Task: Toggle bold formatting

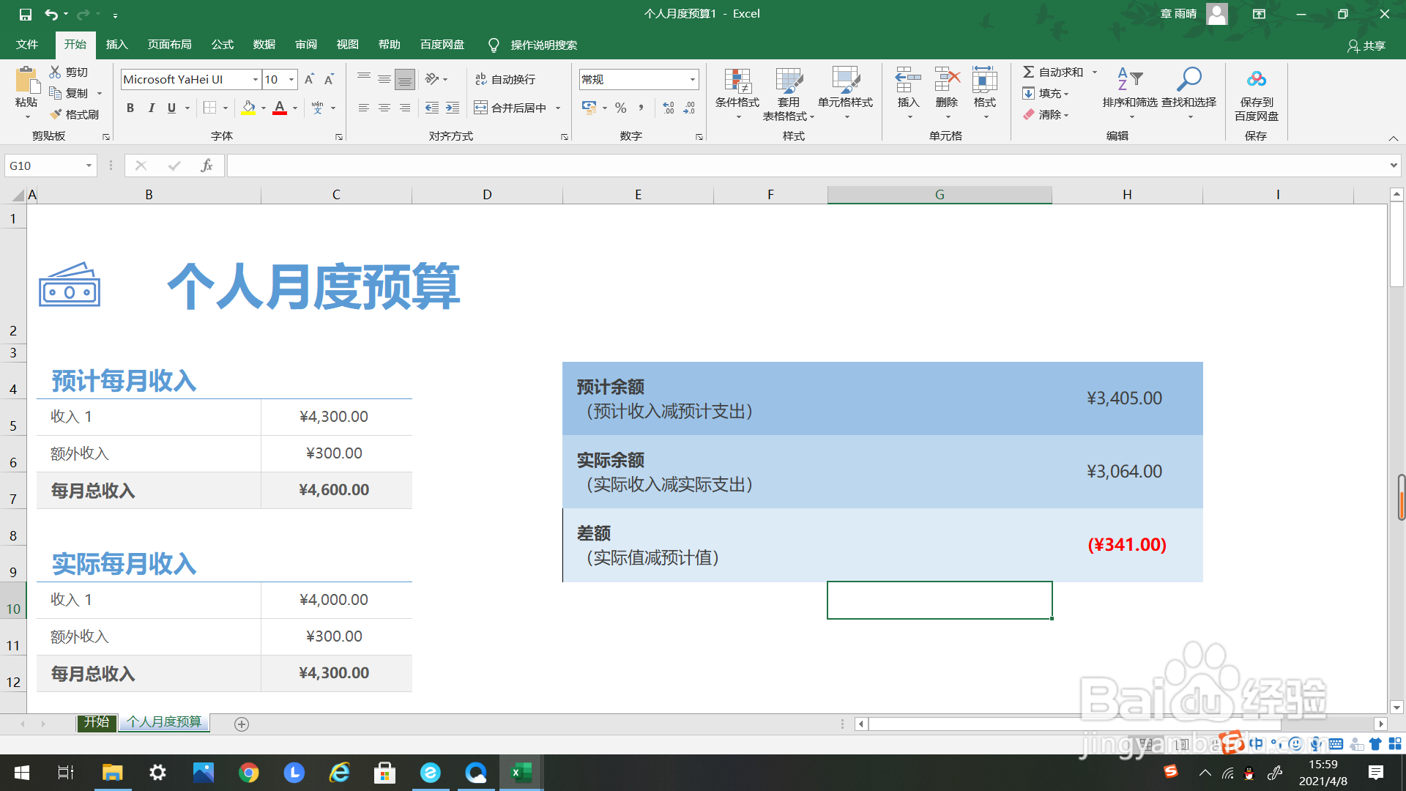Action: [x=130, y=108]
